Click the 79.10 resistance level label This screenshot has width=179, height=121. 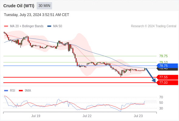[x=164, y=62]
